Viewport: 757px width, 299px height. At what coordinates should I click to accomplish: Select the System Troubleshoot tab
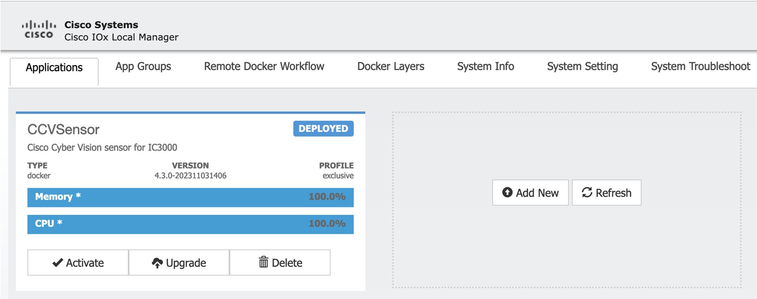(x=700, y=66)
